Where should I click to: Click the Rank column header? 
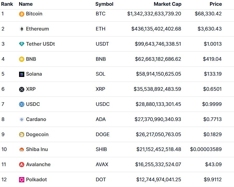point(7,4)
